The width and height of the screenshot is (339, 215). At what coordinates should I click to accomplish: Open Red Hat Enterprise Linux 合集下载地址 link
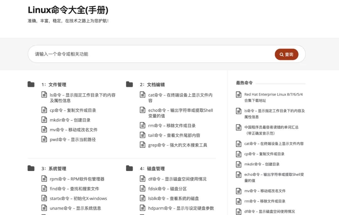point(273,97)
